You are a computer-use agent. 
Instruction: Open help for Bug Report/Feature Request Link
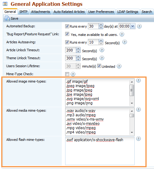pos(122,34)
